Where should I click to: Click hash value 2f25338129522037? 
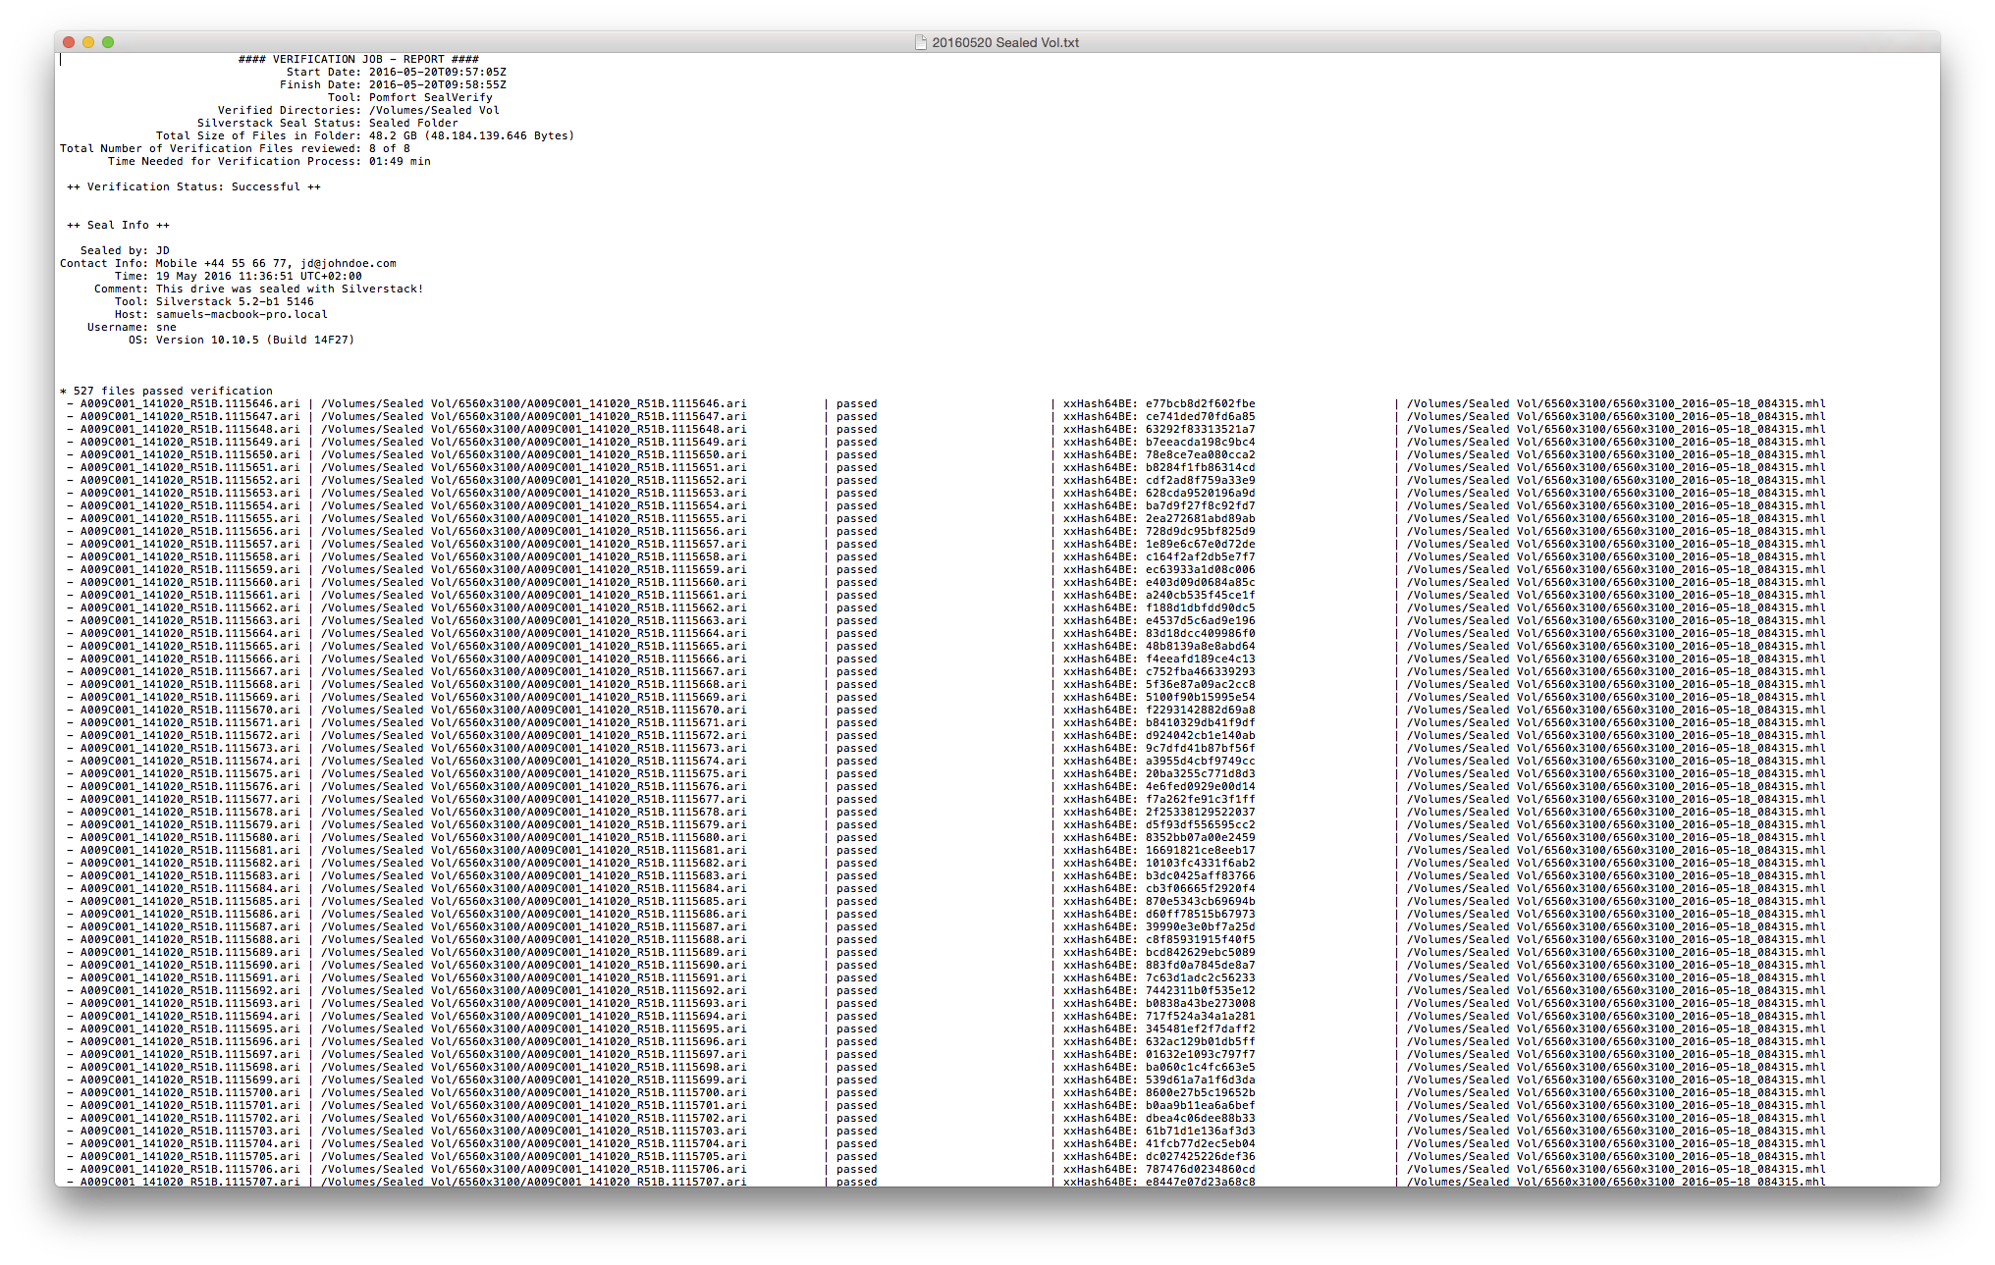click(x=1200, y=812)
